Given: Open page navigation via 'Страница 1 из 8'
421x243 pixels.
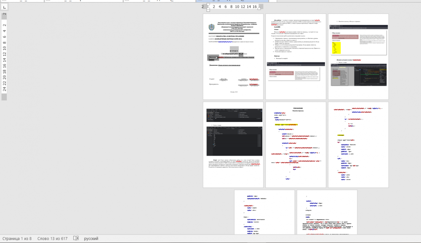Looking at the screenshot, I should (17, 238).
